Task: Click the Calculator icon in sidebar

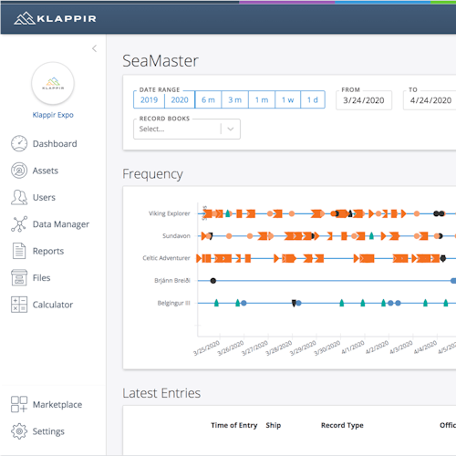Action: tap(19, 305)
